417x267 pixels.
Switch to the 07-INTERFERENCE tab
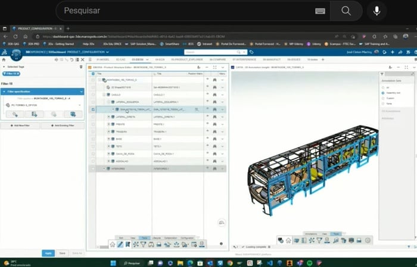click(x=244, y=59)
